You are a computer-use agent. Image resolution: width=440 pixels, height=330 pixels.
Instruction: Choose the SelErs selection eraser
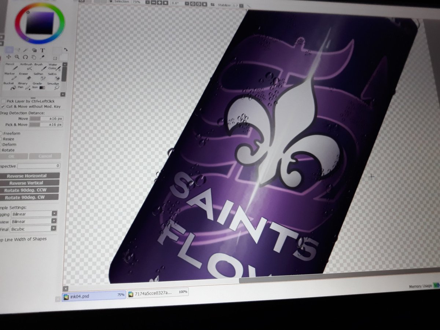[x=53, y=76]
